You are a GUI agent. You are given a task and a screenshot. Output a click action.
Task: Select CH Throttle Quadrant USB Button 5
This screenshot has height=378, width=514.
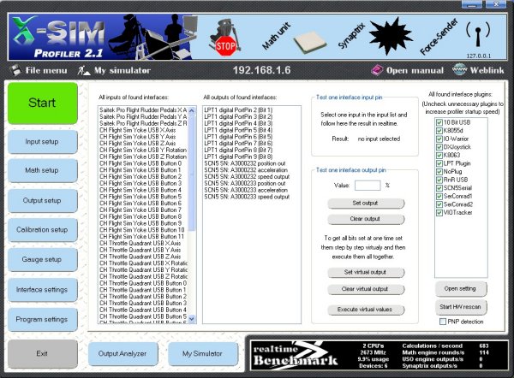point(143,316)
